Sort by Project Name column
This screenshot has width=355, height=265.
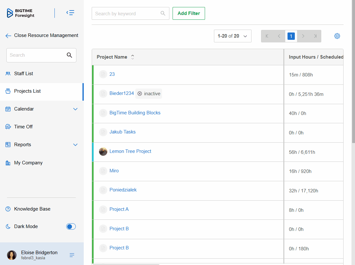pyautogui.click(x=133, y=57)
